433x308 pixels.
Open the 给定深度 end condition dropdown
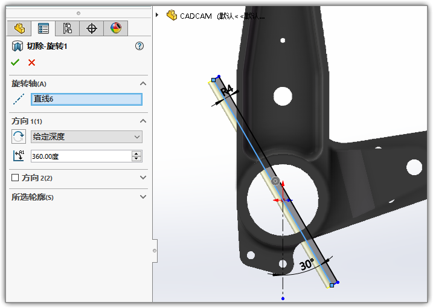[86, 136]
